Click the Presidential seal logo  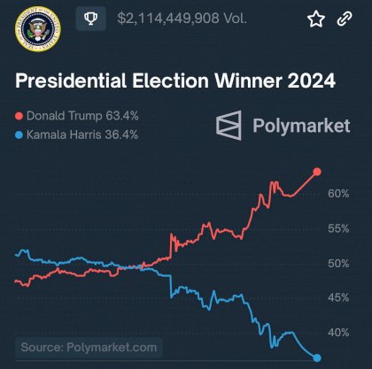coord(38,28)
